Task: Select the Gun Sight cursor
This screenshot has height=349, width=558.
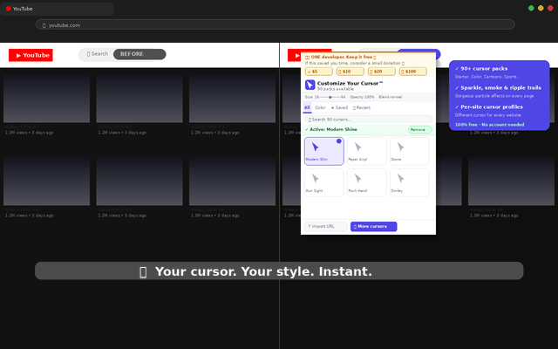Action: 323,182
